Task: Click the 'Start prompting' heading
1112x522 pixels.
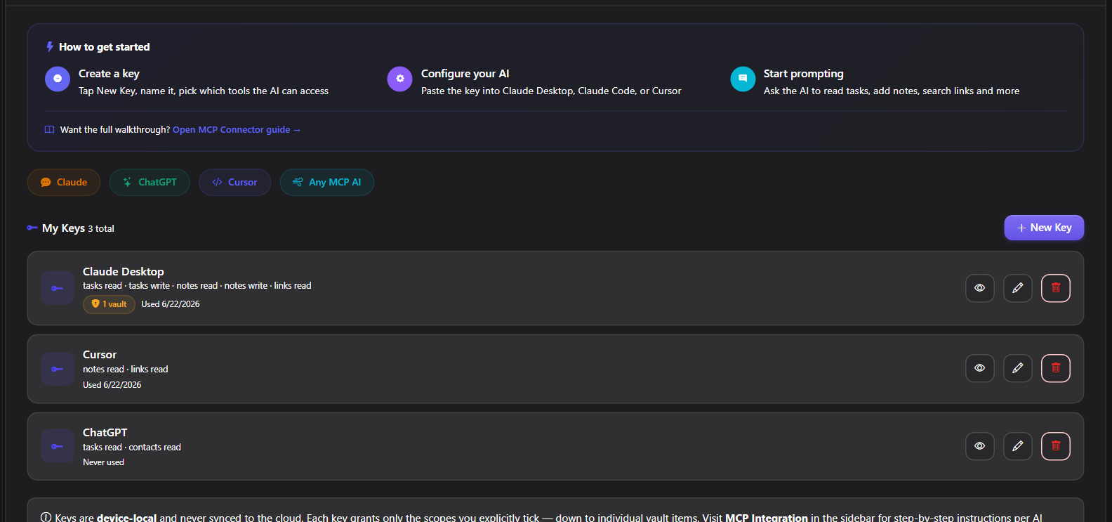Action: 804,74
